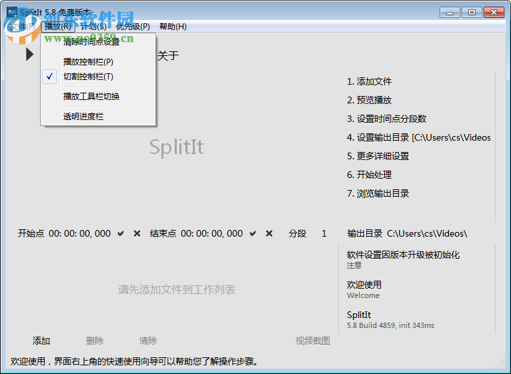This screenshot has height=374, width=511.
Task: Open the 文件(F) menu
Action: coord(22,27)
